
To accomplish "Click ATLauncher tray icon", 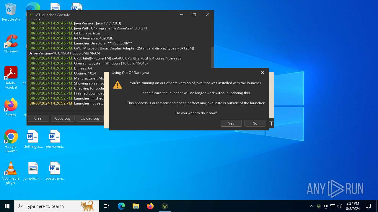I will click(319, 206).
